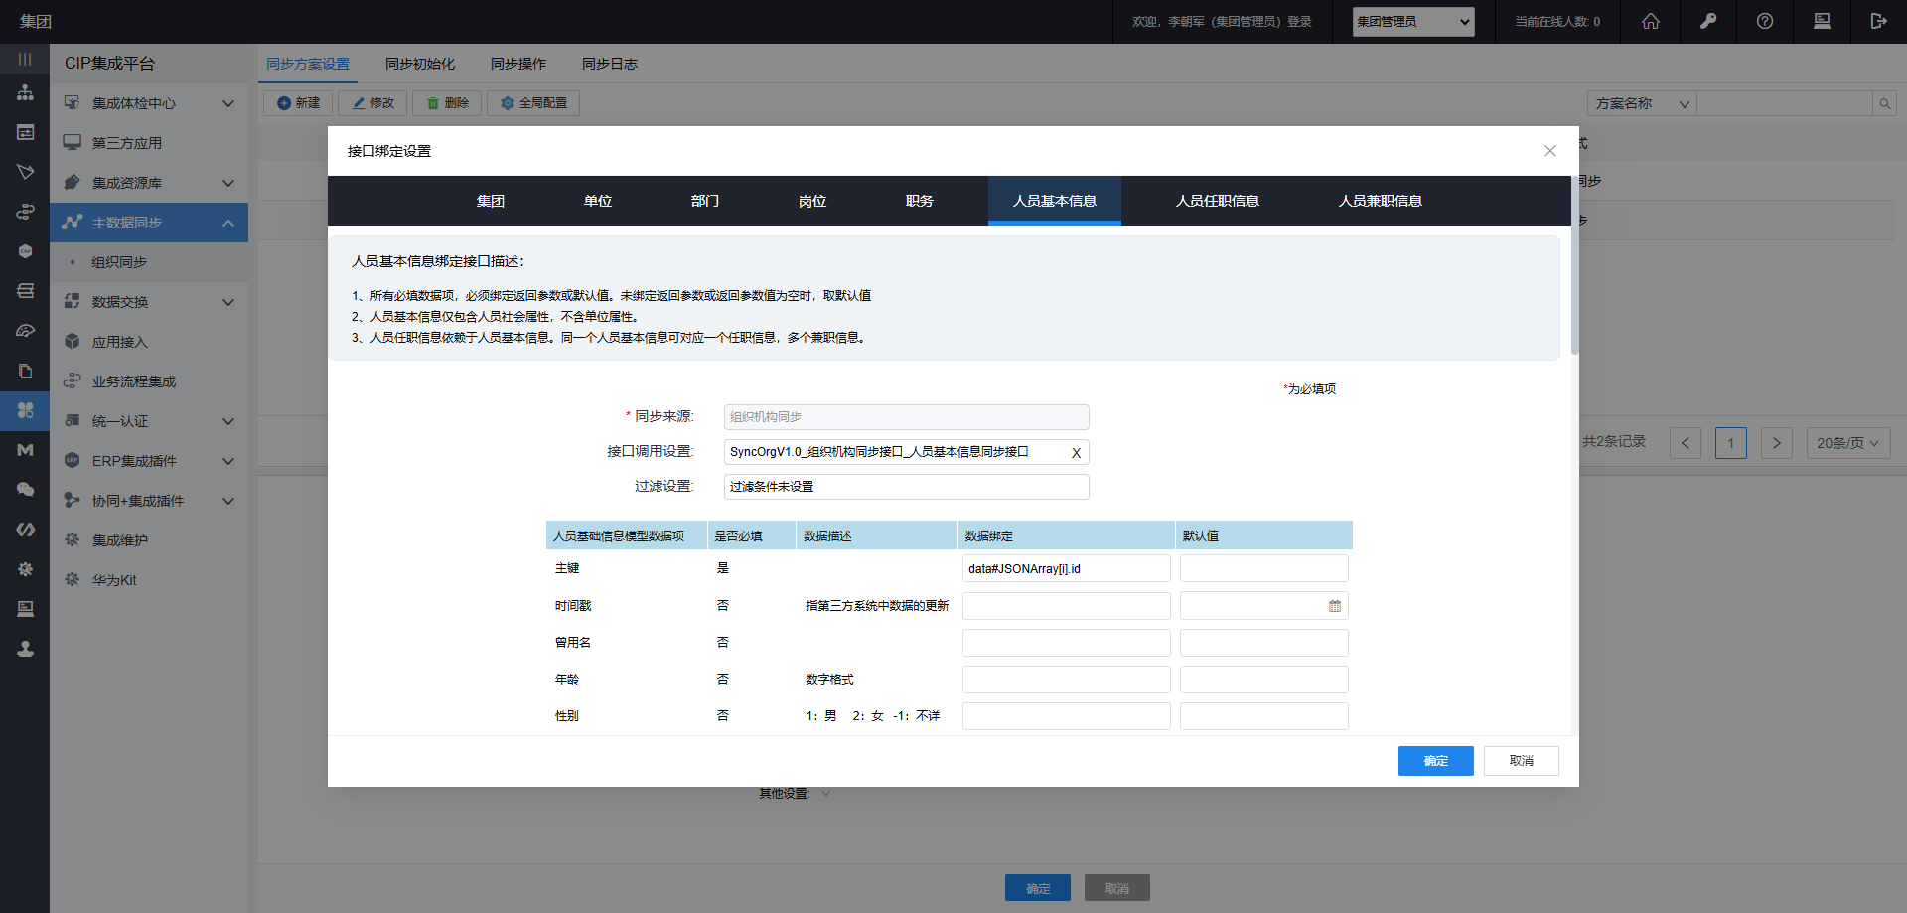This screenshot has width=1907, height=913.
Task: Open the 20条/页 page size dropdown
Action: (1847, 443)
